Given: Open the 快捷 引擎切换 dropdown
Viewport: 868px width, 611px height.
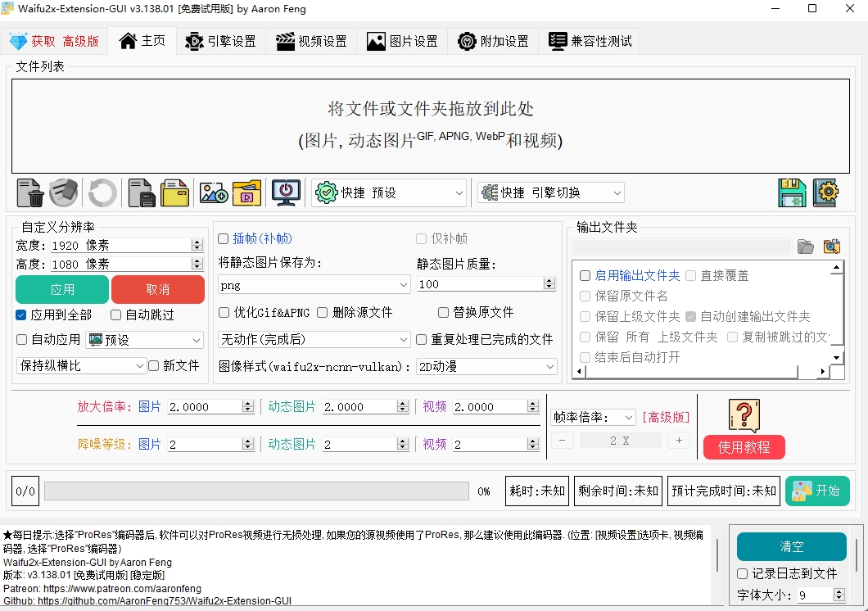Looking at the screenshot, I should click(x=551, y=192).
